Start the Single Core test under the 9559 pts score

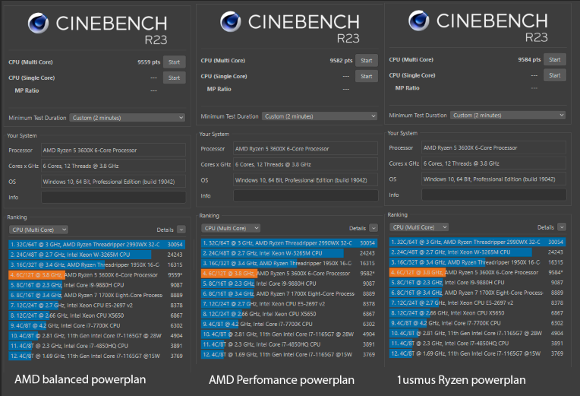[174, 77]
